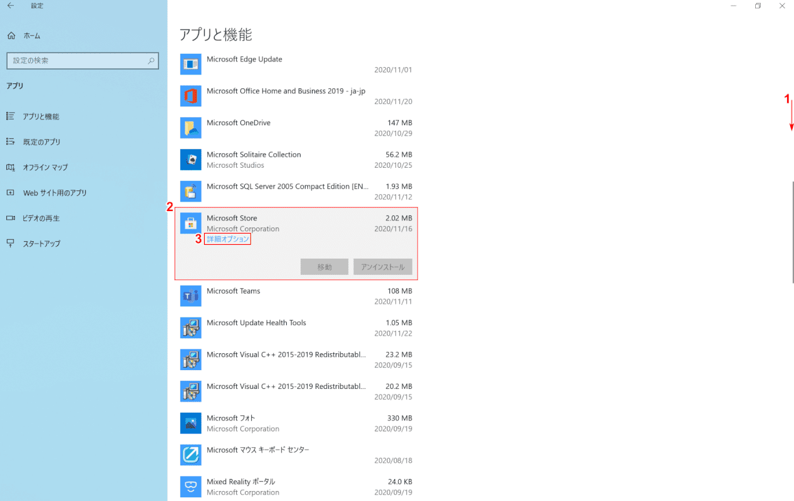Screen dimensions: 794x501
Task: Click the 147 MB size of OneDrive
Action: point(400,123)
